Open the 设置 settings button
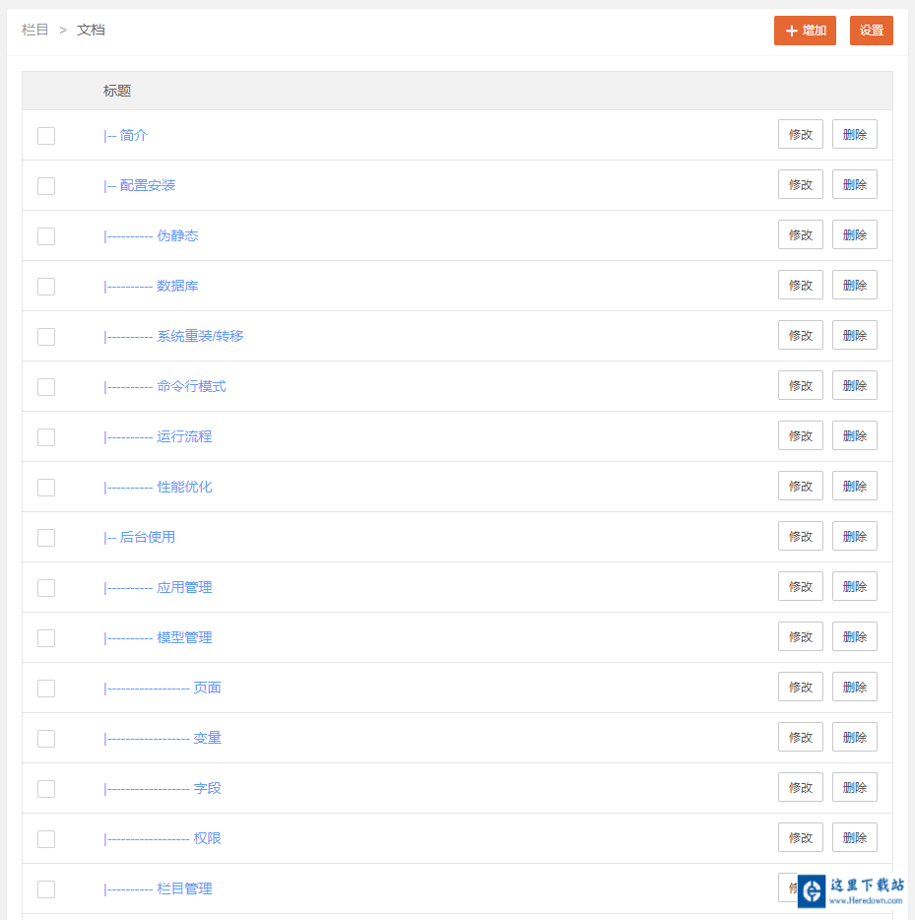This screenshot has width=915, height=920. [871, 31]
